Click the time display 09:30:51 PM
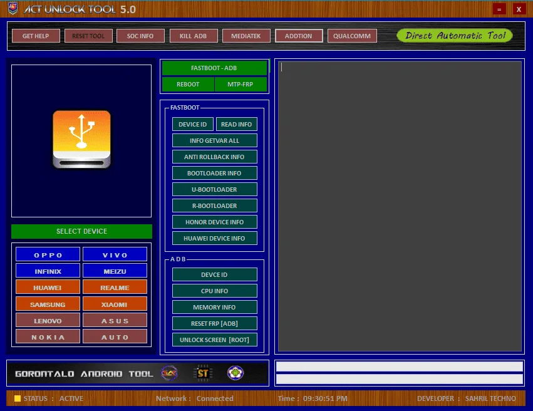Viewport: 533px width, 411px height. [325, 398]
